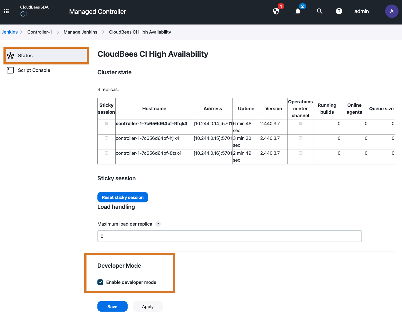Viewport: 402px width, 318px height.
Task: Click the Save button
Action: (112, 307)
